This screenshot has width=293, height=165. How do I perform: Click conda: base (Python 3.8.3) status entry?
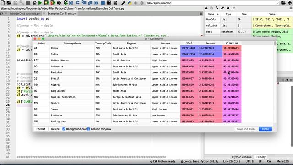(200, 161)
